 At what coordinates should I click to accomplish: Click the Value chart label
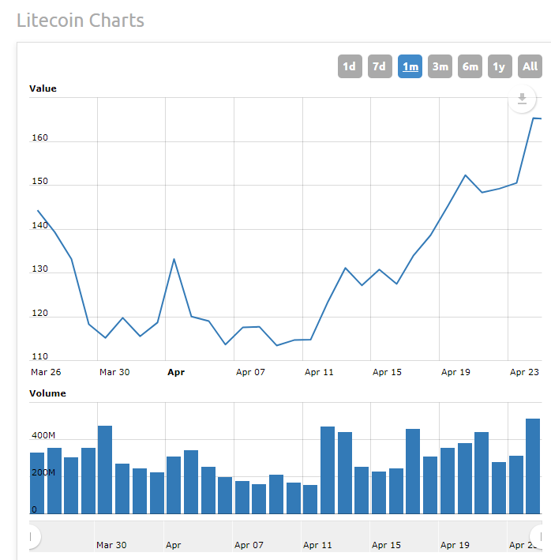point(43,88)
